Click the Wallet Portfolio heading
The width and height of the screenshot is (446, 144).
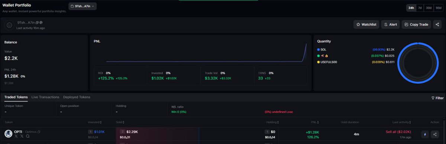click(17, 6)
